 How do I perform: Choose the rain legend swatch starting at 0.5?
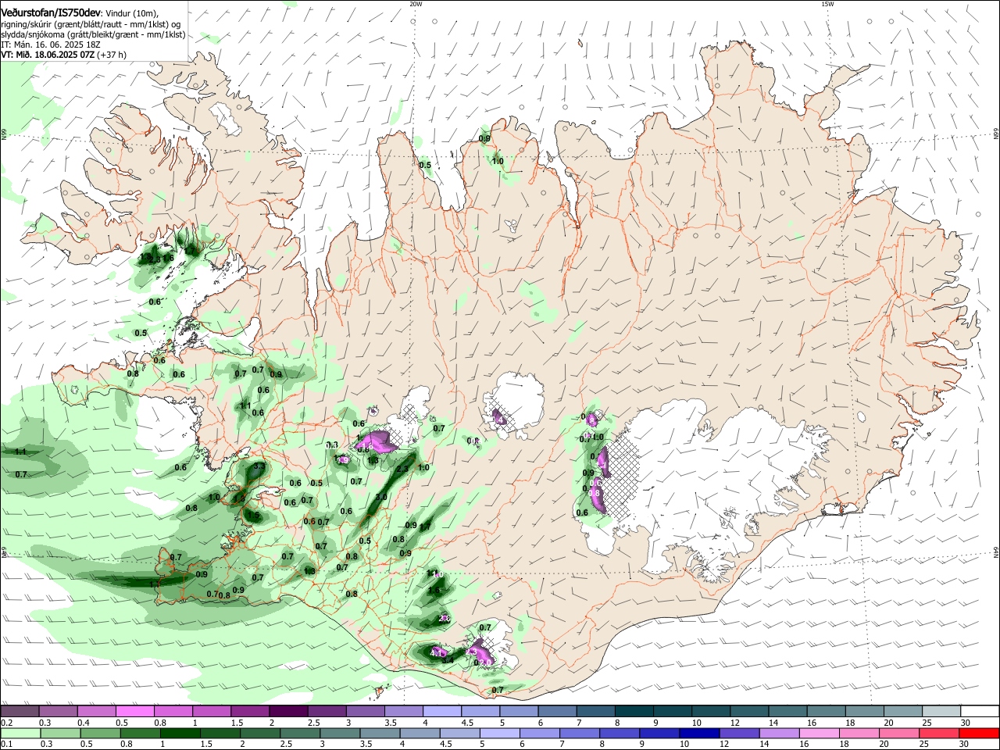pos(100,733)
